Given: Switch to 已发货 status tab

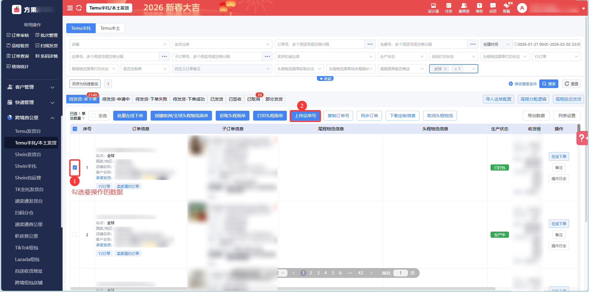Looking at the screenshot, I should (x=217, y=99).
